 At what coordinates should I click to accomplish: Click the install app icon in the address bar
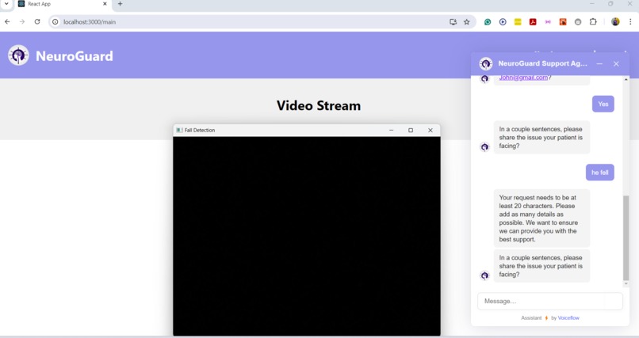pos(453,22)
